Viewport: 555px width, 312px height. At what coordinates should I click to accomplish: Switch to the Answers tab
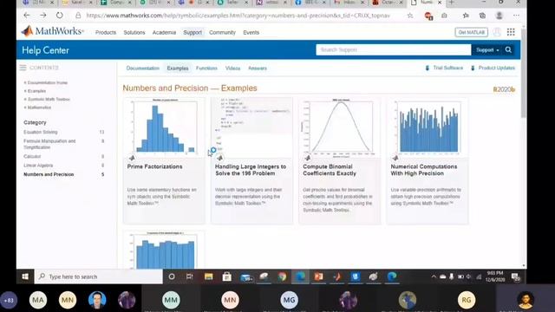(x=258, y=68)
